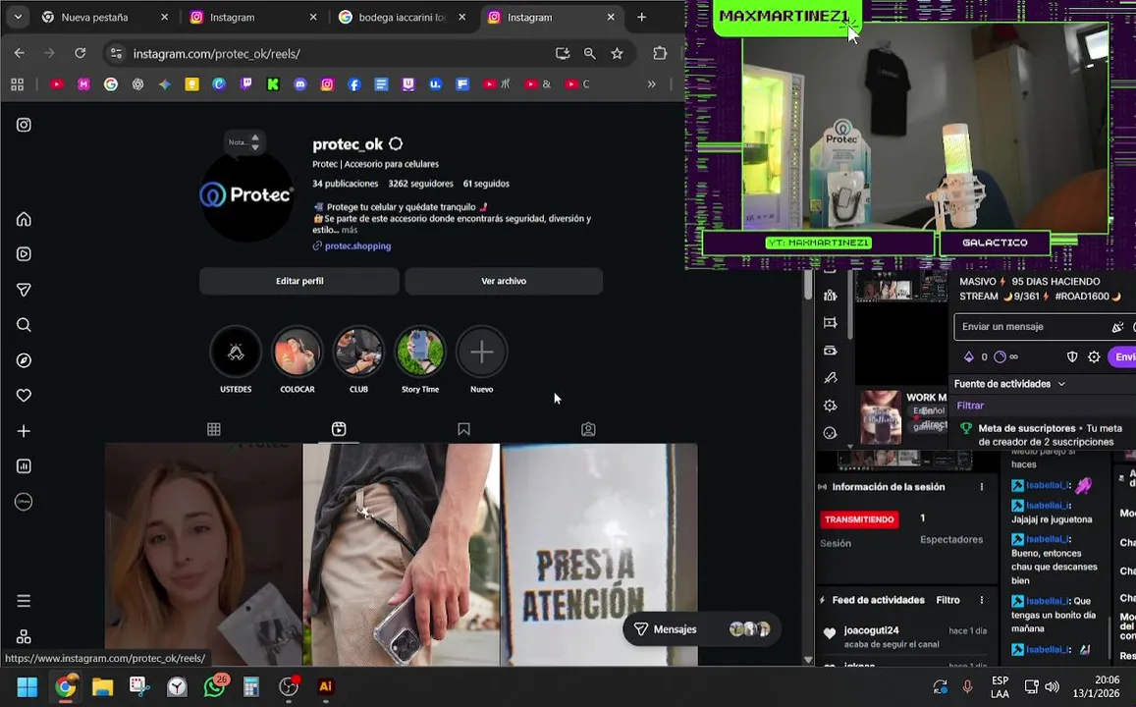1136x707 pixels.
Task: Open the profile avatar icon in sidebar
Action: [24, 501]
